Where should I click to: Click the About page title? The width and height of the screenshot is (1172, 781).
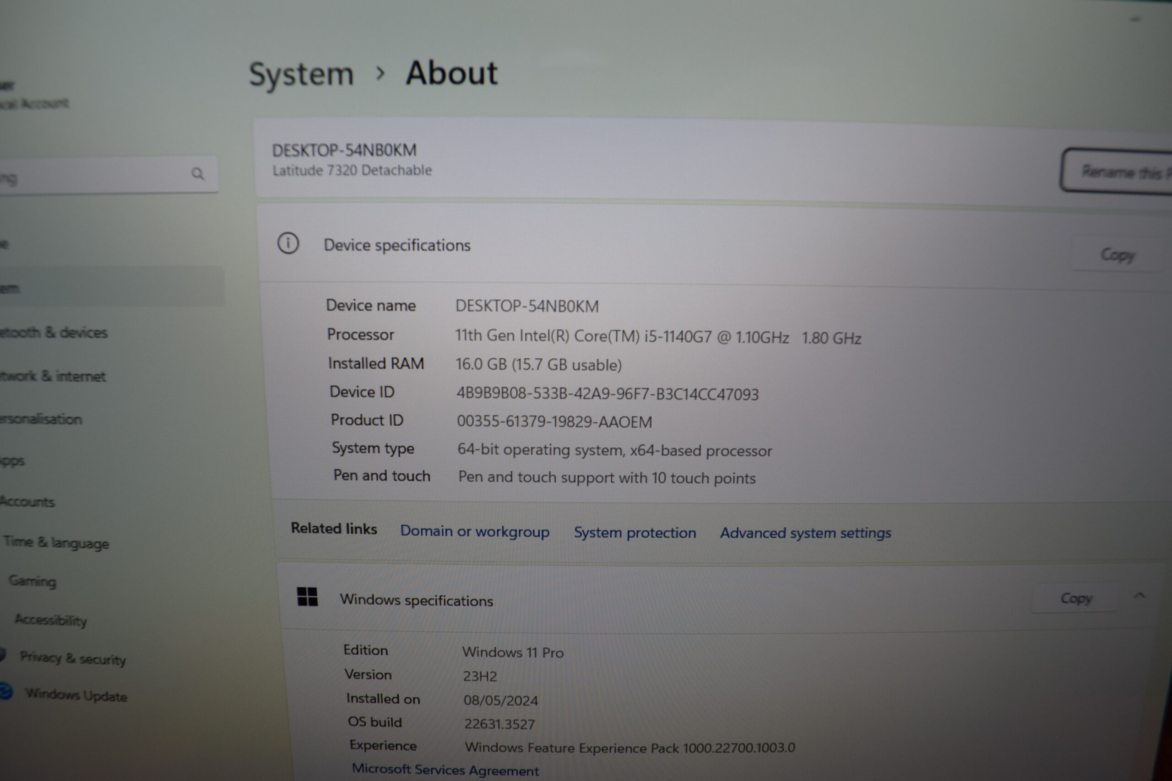[451, 73]
